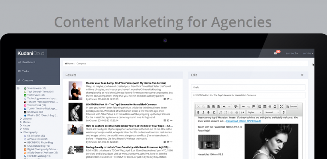Apply strikethrough formatting with S icon
The height and width of the screenshot is (159, 327).
click(x=208, y=112)
